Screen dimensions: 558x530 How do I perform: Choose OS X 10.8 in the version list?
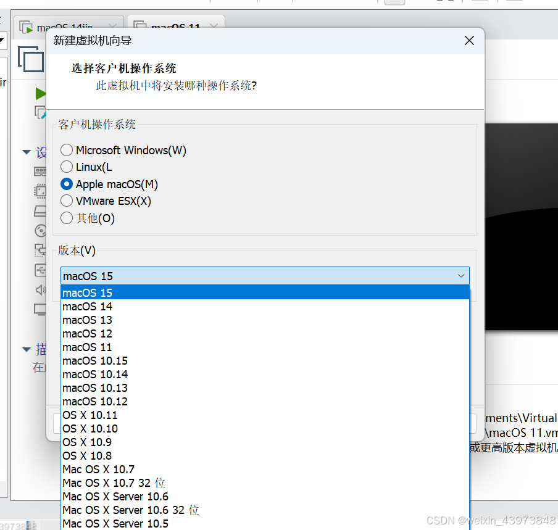click(x=265, y=456)
